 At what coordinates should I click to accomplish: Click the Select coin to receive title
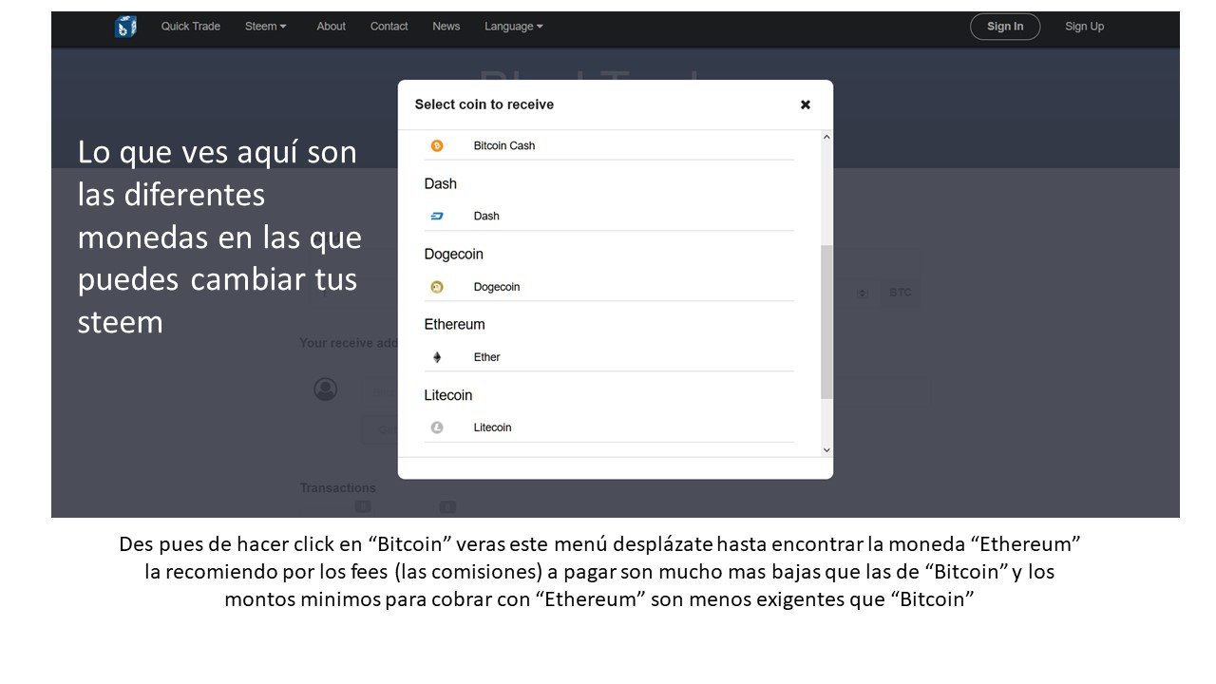coord(484,104)
